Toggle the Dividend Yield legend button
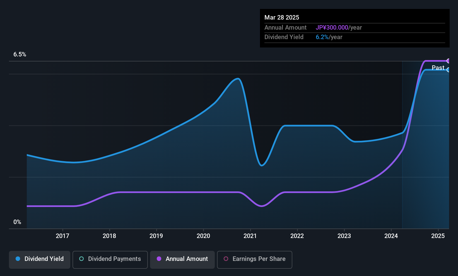The width and height of the screenshot is (458, 276). 40,260
